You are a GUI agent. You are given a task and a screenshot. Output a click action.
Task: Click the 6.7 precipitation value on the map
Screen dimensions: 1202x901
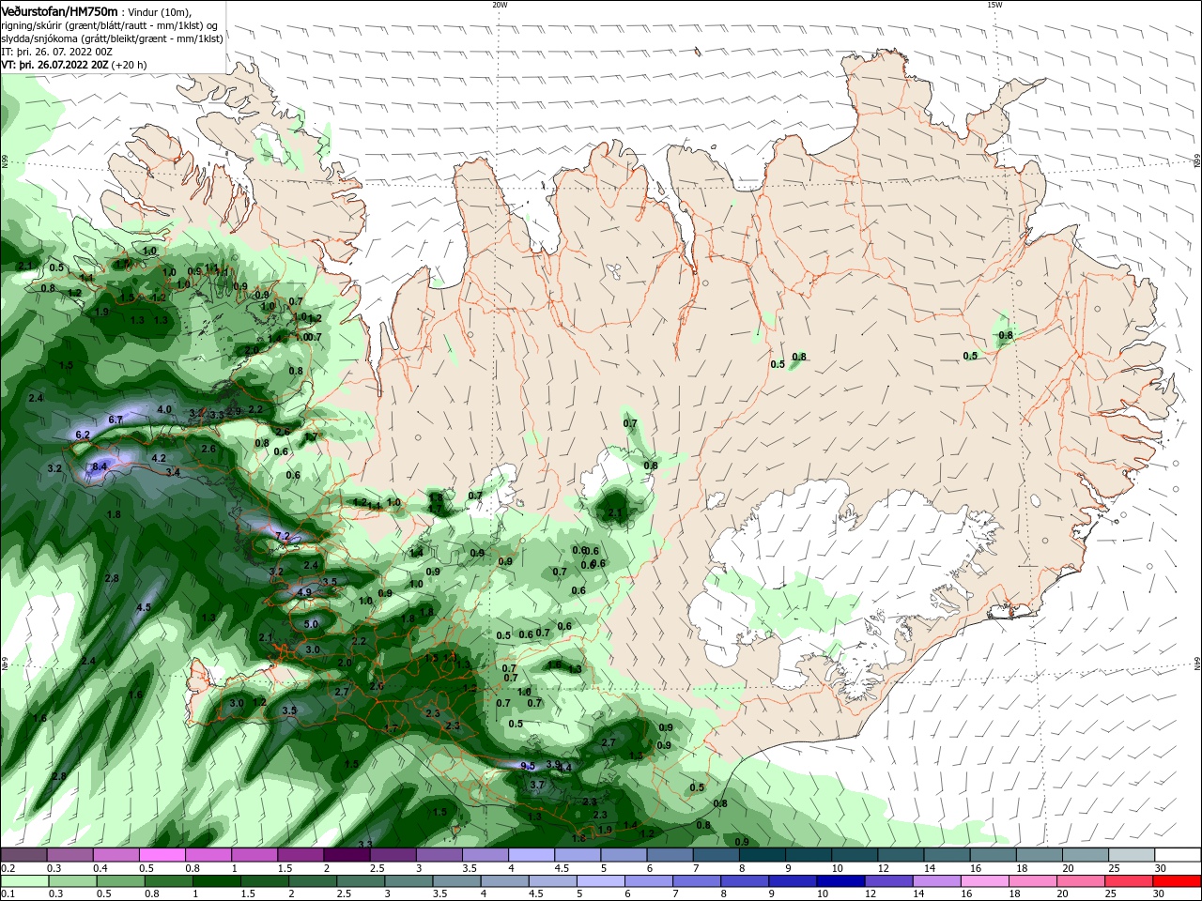click(x=116, y=420)
